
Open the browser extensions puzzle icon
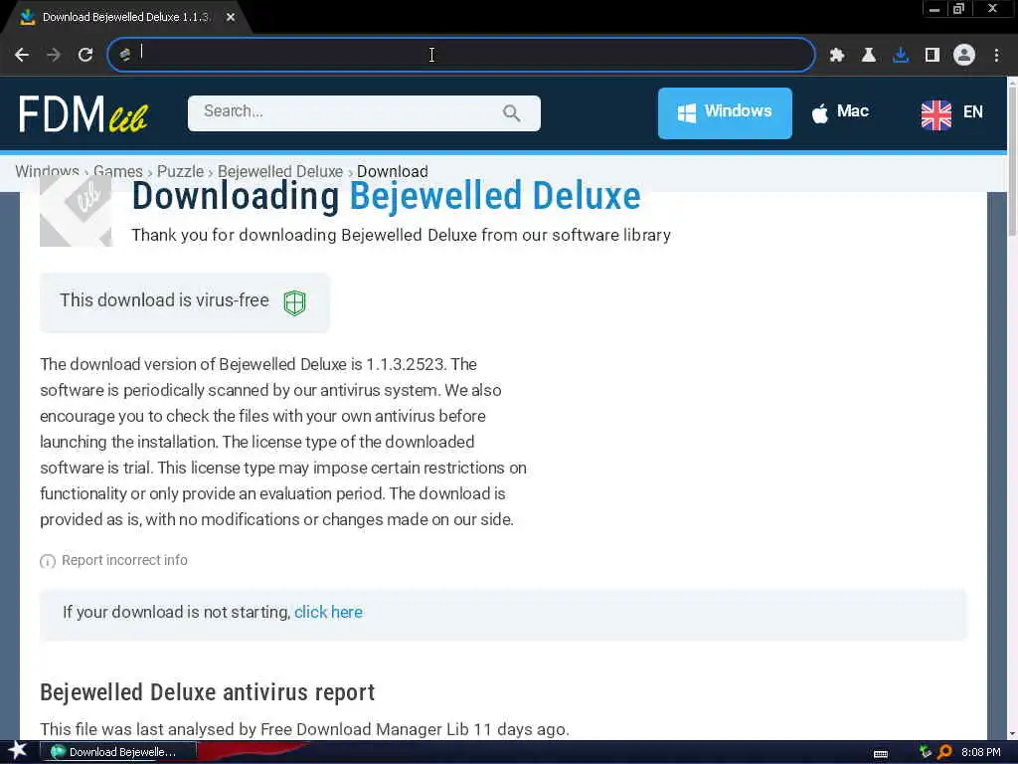[x=836, y=56]
